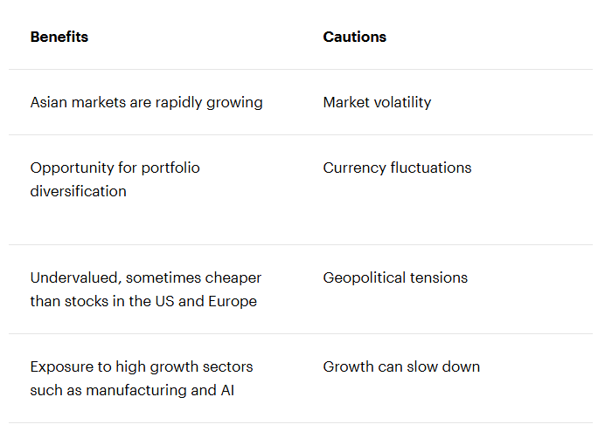Click the word 'diversification'

(79, 191)
